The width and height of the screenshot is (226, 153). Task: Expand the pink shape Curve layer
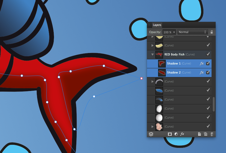[x=152, y=126]
